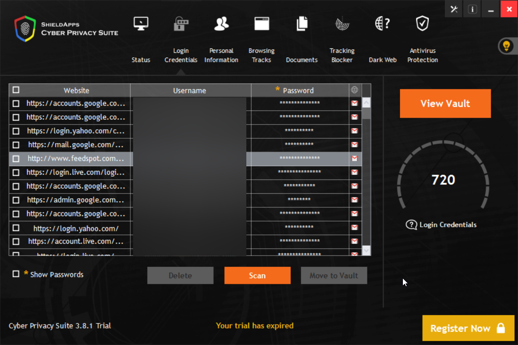Click the Login Credentials help question icon

pyautogui.click(x=411, y=225)
